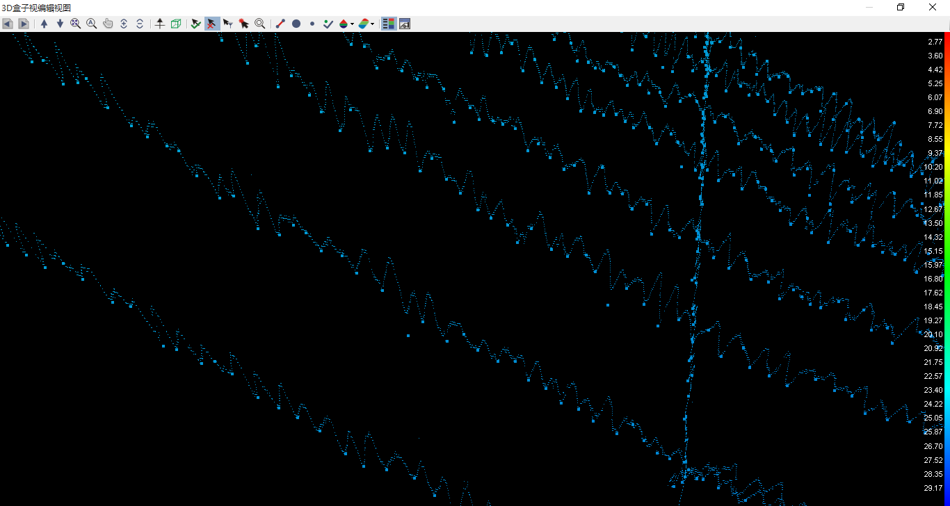The height and width of the screenshot is (506, 950).
Task: Click the cursor with red burst icon
Action: pyautogui.click(x=244, y=24)
